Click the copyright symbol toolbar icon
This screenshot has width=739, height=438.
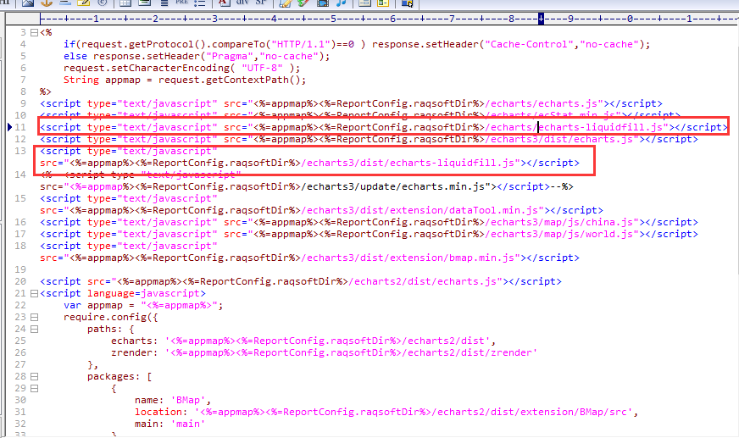(103, 3)
